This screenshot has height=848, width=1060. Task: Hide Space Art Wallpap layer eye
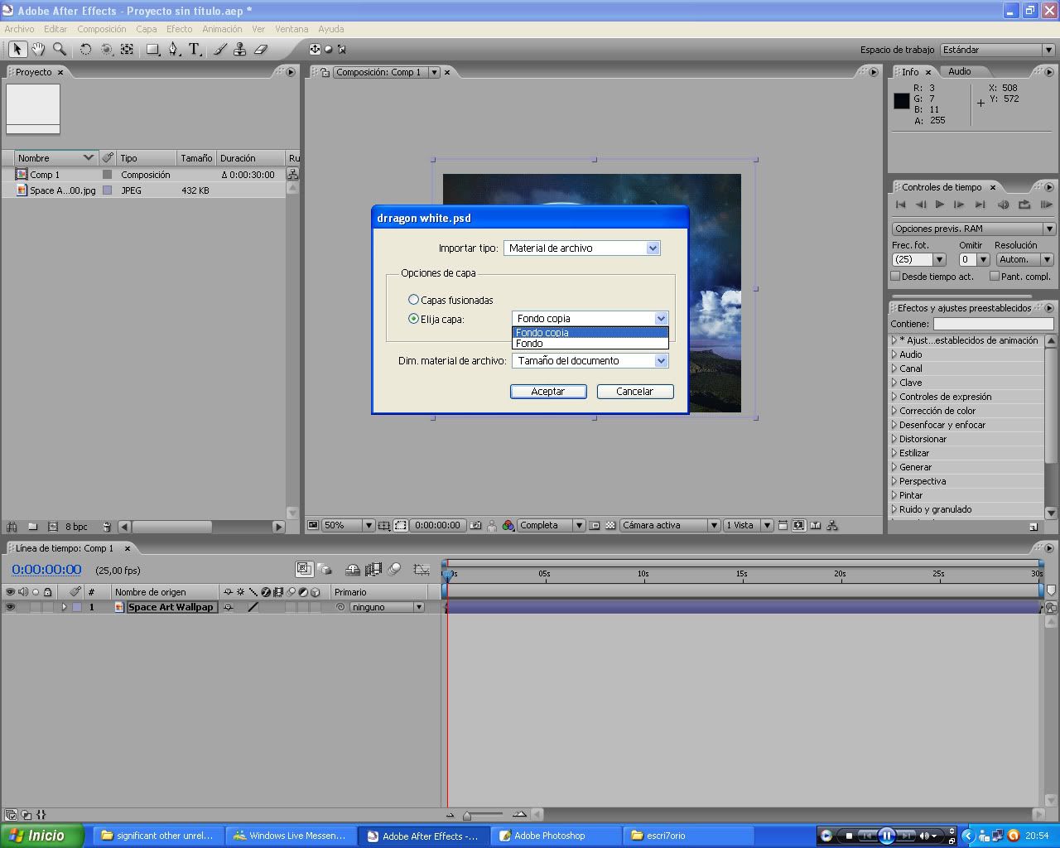[x=10, y=607]
